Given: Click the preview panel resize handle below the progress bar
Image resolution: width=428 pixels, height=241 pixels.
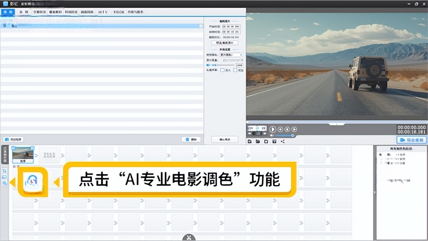Looking at the screenshot, I should (x=337, y=124).
